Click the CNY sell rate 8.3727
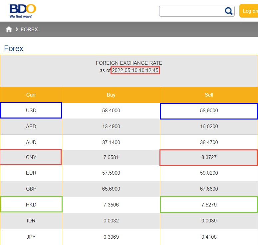The height and width of the screenshot is (245, 258). [x=209, y=157]
